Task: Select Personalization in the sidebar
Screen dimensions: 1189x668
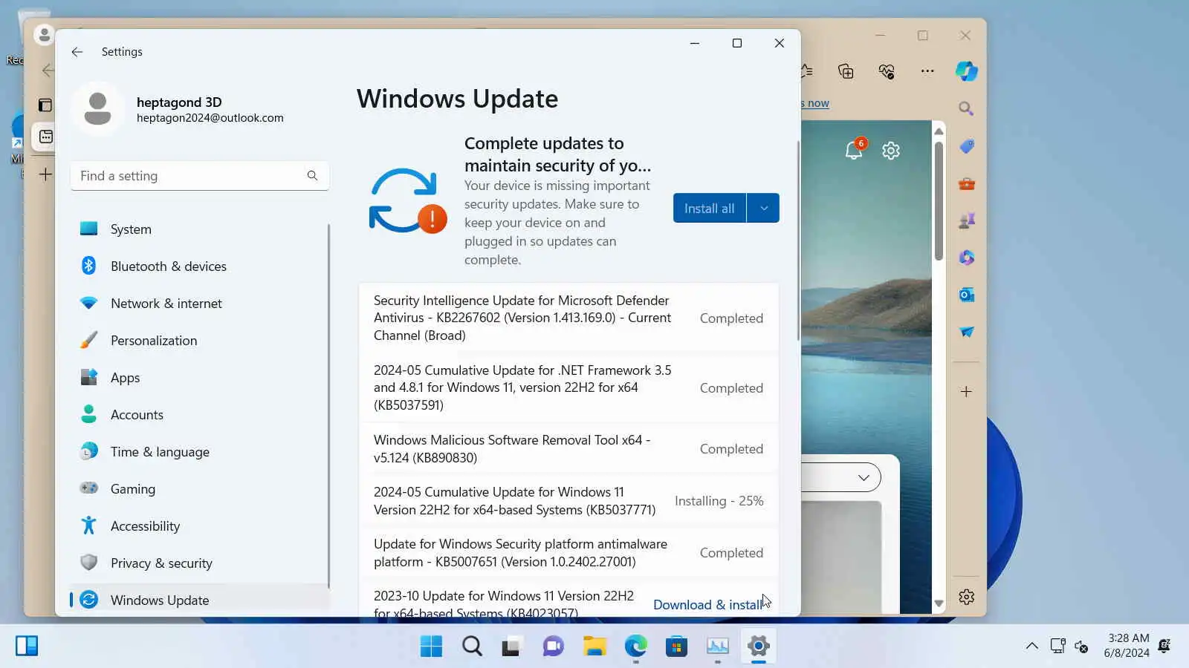Action: tap(199, 341)
